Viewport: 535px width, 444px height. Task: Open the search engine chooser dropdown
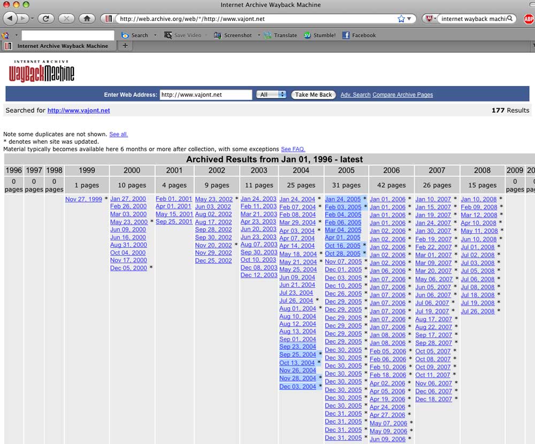(435, 18)
